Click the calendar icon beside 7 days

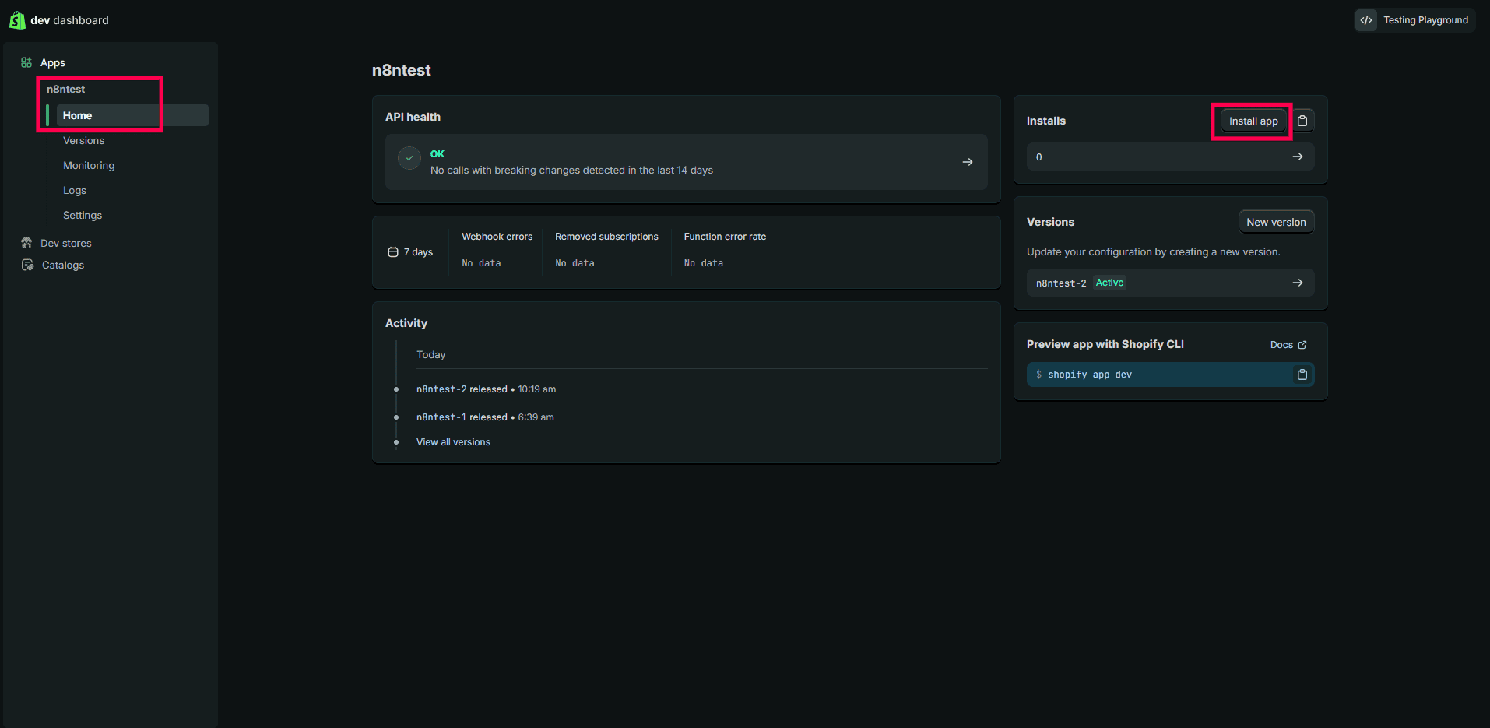pyautogui.click(x=393, y=252)
